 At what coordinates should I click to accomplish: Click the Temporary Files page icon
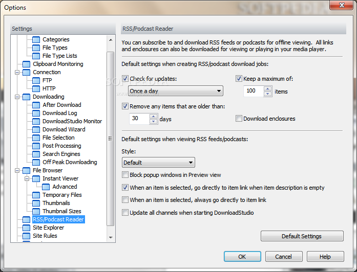(36, 195)
